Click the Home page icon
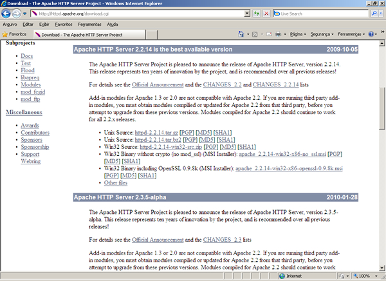386x281 pixels. [x=241, y=34]
